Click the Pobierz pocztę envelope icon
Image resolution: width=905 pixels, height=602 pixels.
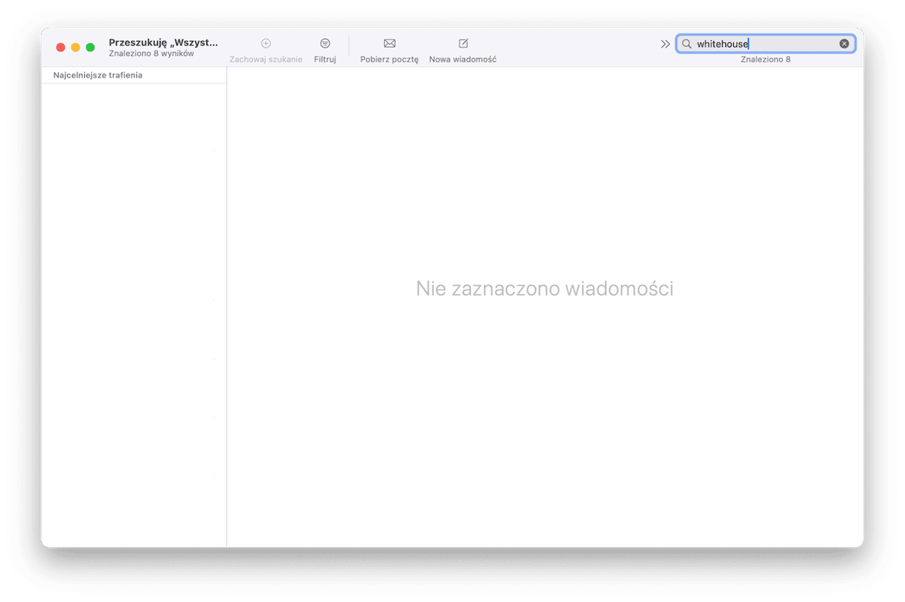pyautogui.click(x=389, y=43)
